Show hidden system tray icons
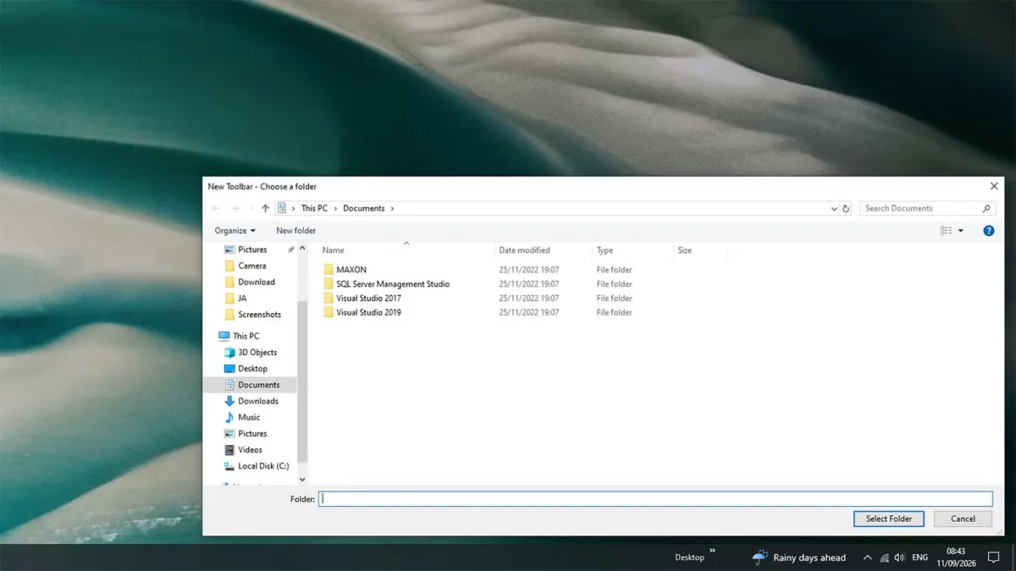Screen dimensions: 1016x571 click(x=867, y=557)
